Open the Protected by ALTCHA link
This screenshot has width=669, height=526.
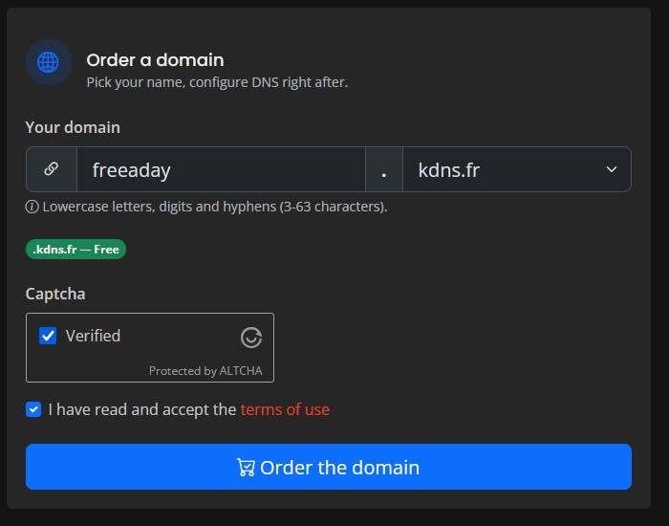[x=205, y=371]
